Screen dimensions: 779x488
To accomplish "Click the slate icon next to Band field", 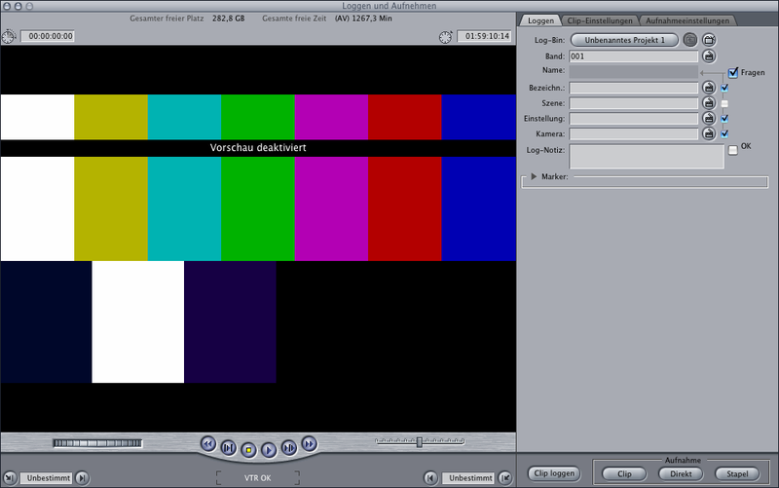I will pyautogui.click(x=709, y=56).
